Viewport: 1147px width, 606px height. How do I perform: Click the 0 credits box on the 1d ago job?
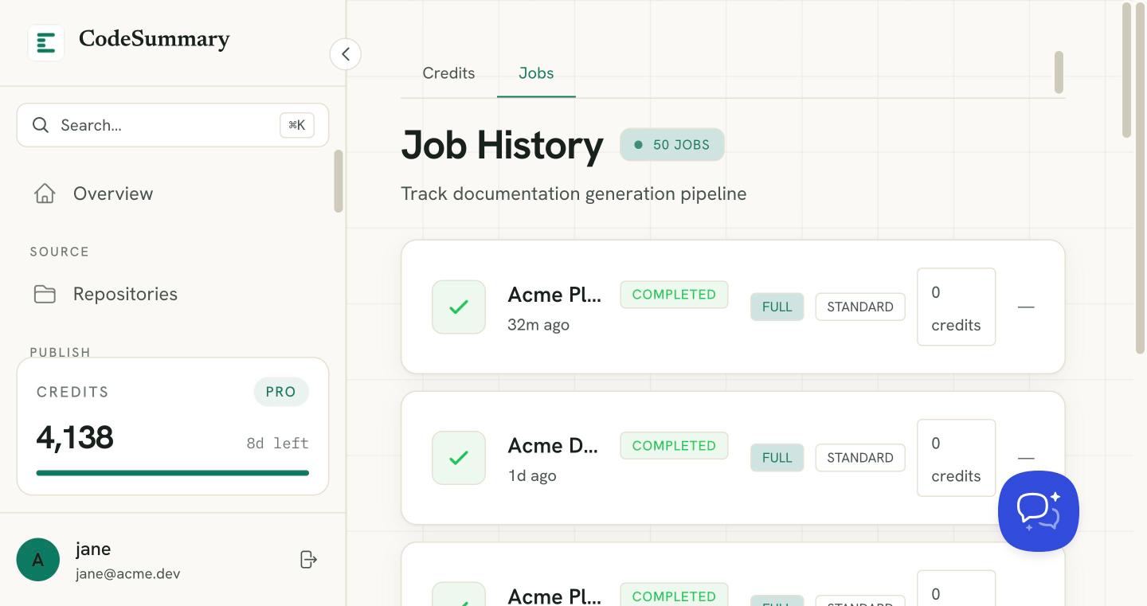point(956,458)
